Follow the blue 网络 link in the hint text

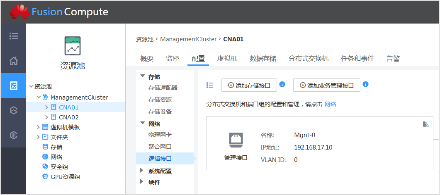(x=330, y=105)
